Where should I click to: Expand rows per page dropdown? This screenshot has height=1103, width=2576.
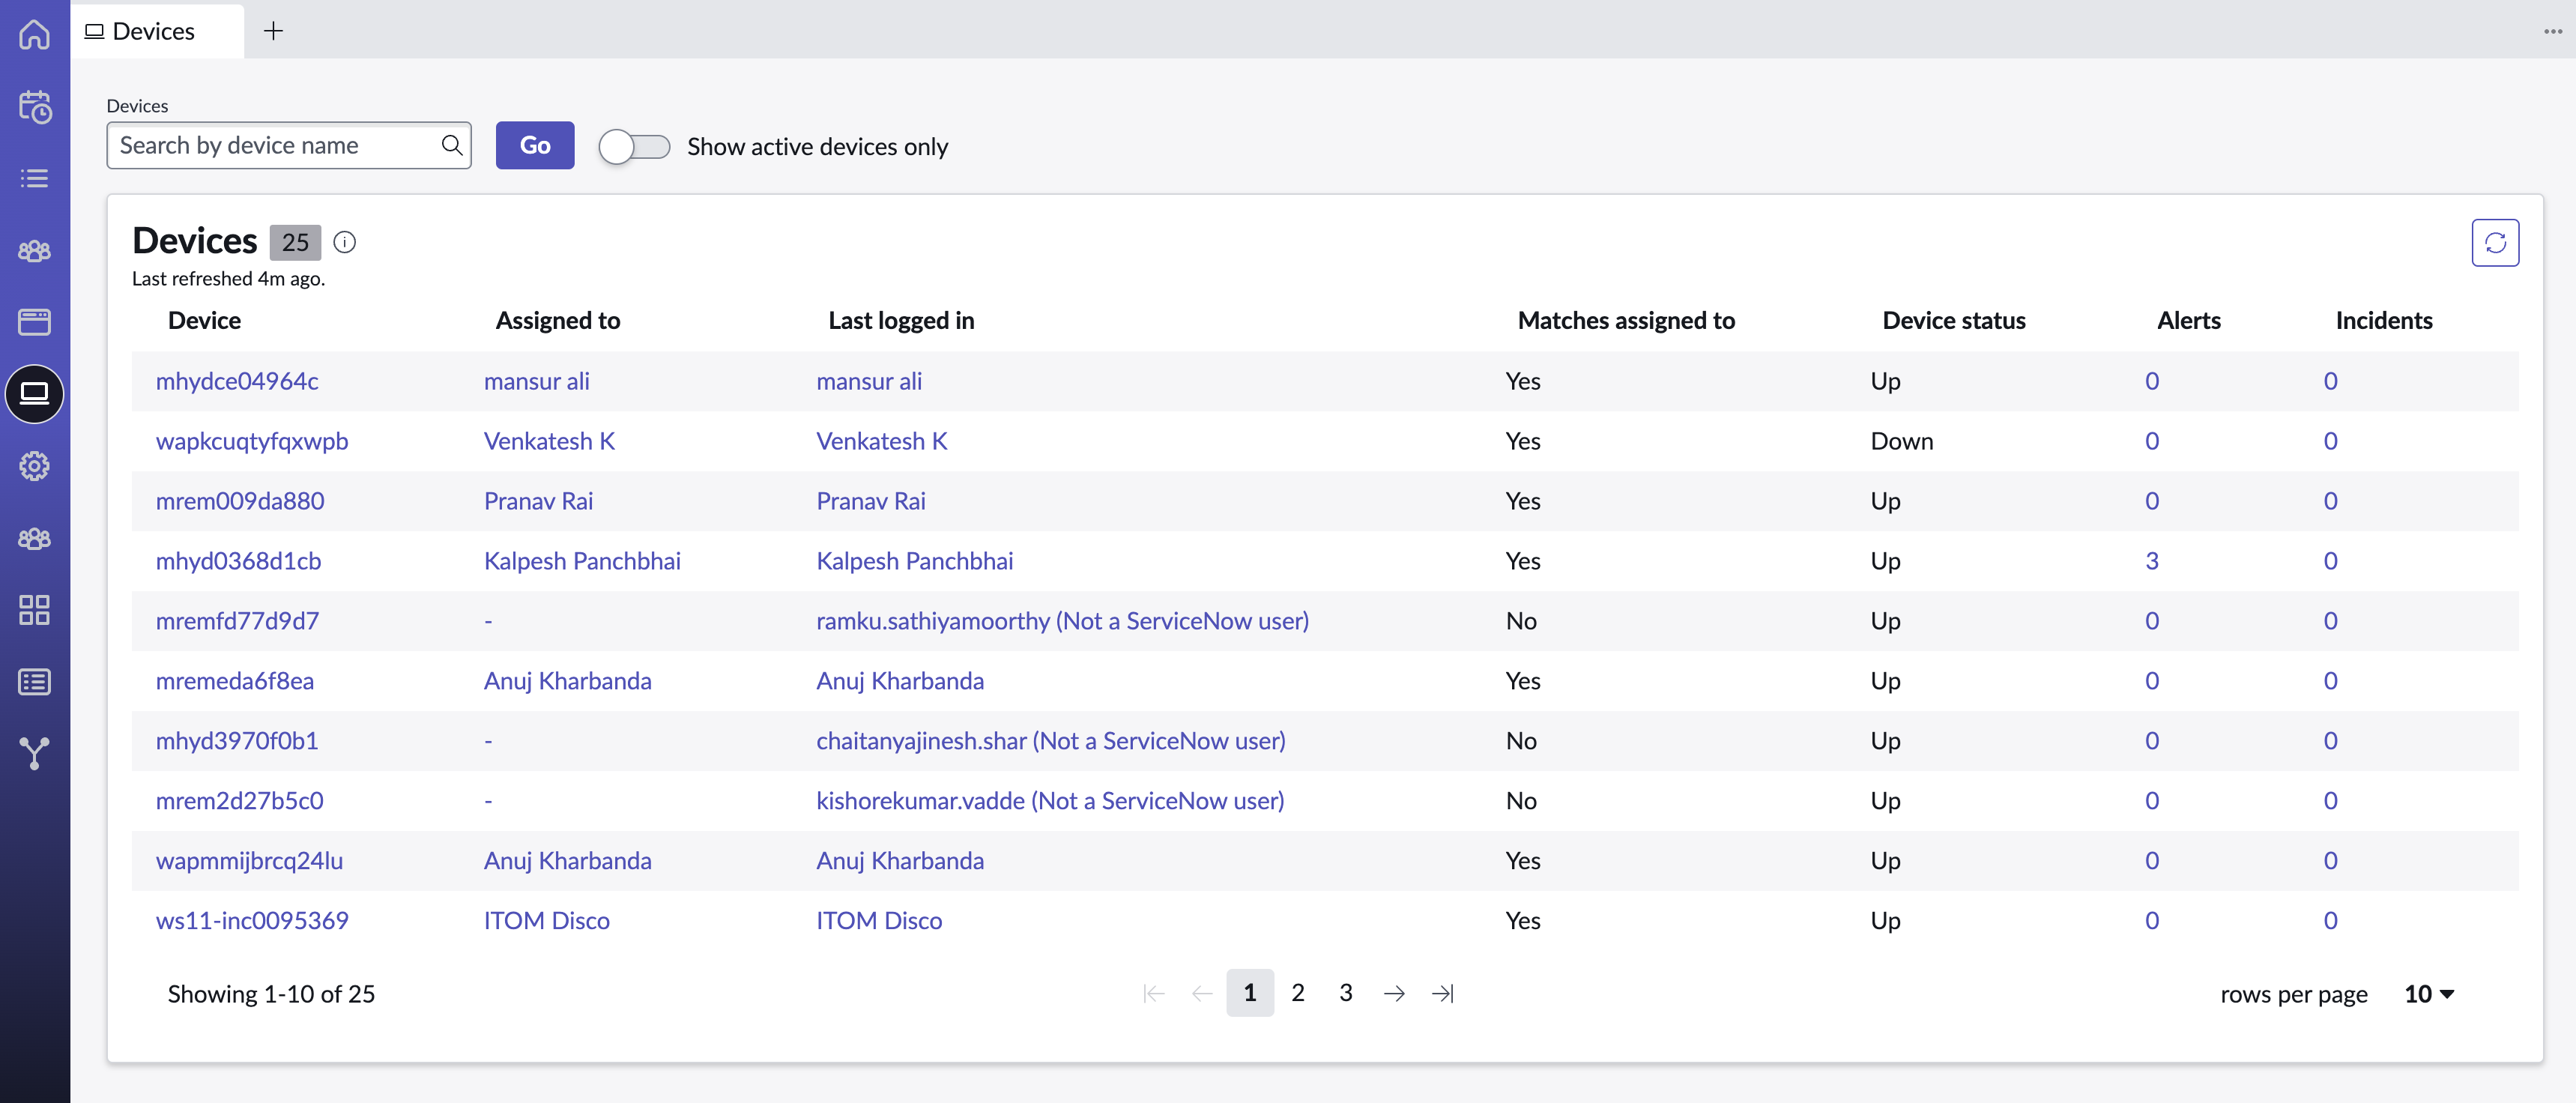[x=2429, y=994]
